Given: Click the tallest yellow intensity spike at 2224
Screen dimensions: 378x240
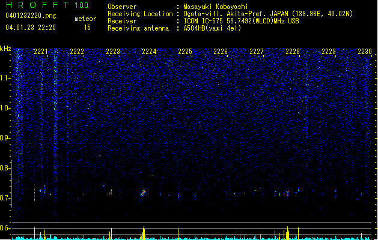Looking at the screenshot, I should click(x=144, y=233).
